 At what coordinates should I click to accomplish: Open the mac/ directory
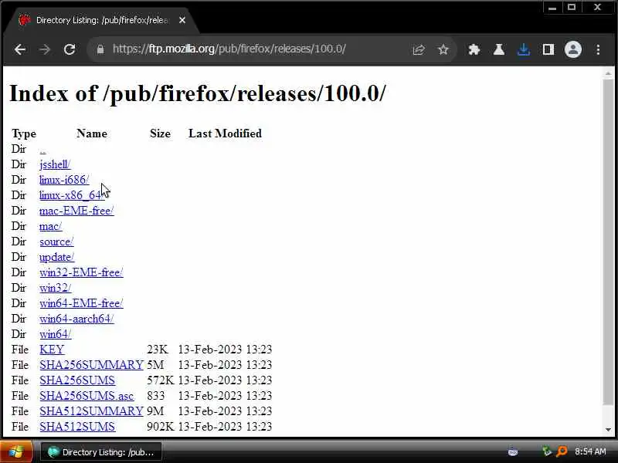(50, 226)
